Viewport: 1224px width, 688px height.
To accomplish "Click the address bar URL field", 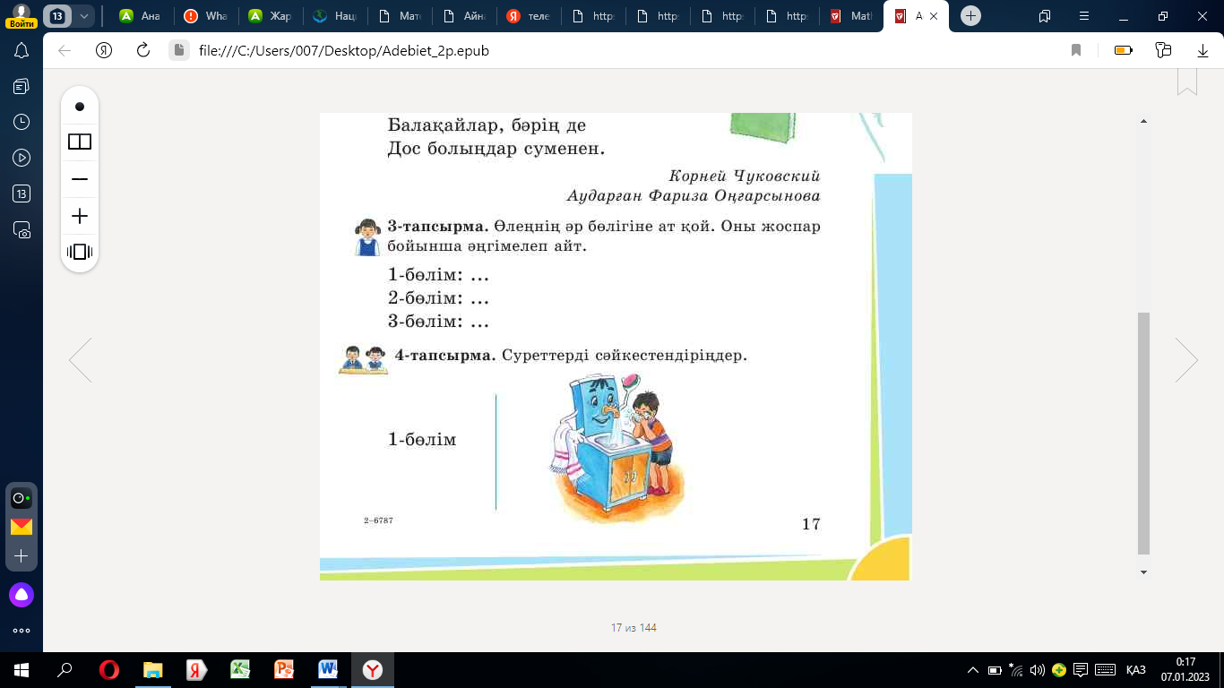I will click(x=627, y=50).
